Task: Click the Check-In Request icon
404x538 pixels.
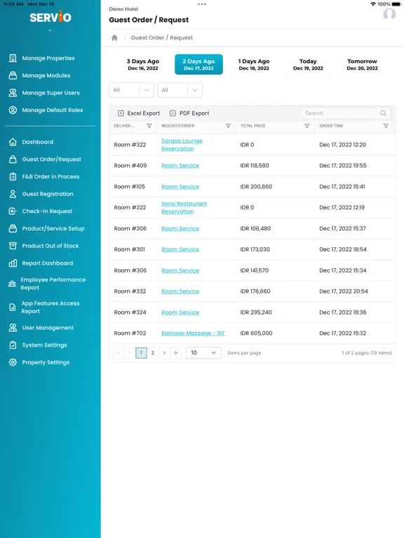Action: pos(13,212)
